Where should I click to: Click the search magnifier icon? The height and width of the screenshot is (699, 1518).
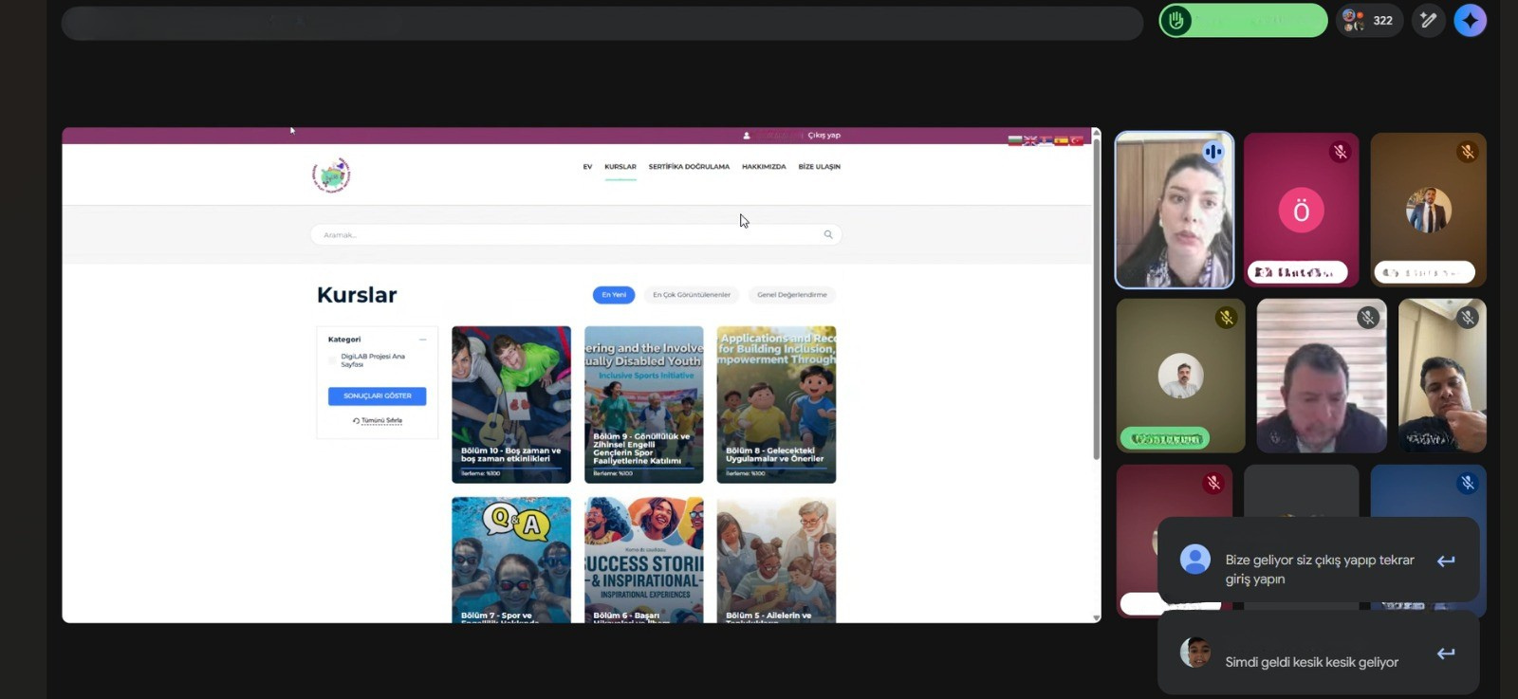(828, 234)
